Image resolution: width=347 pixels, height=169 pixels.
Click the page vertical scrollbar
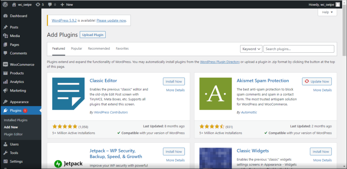tap(344, 31)
